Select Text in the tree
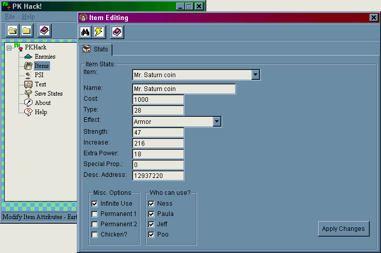 pyautogui.click(x=40, y=84)
